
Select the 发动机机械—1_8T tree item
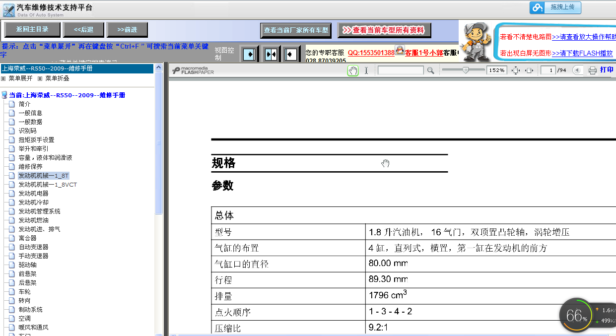[44, 176]
